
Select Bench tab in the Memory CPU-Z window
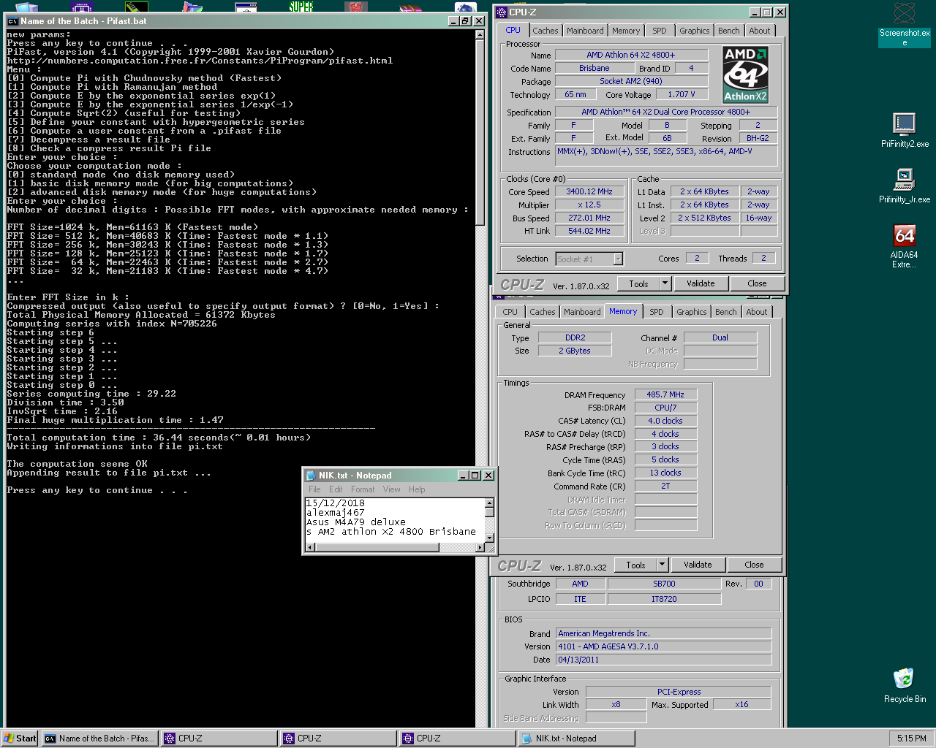point(725,312)
